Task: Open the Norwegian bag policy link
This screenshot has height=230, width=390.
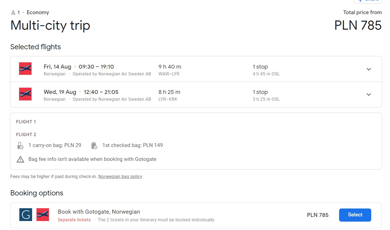Action: point(120,176)
